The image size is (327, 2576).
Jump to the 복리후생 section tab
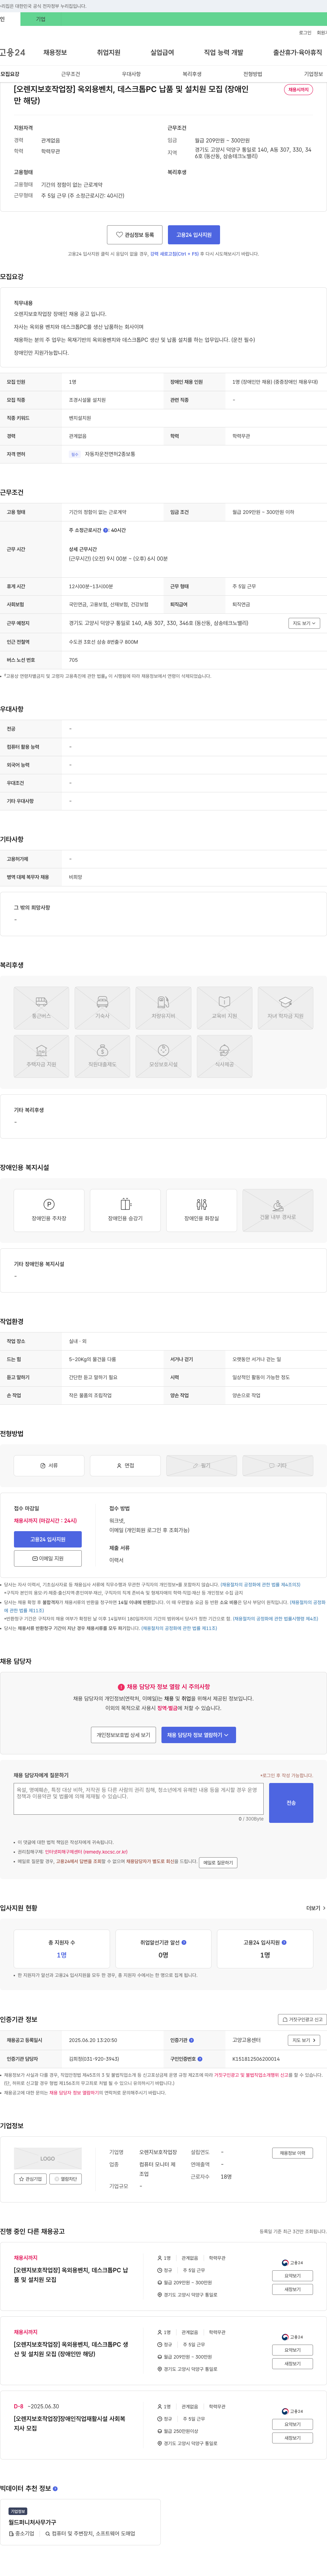click(192, 74)
